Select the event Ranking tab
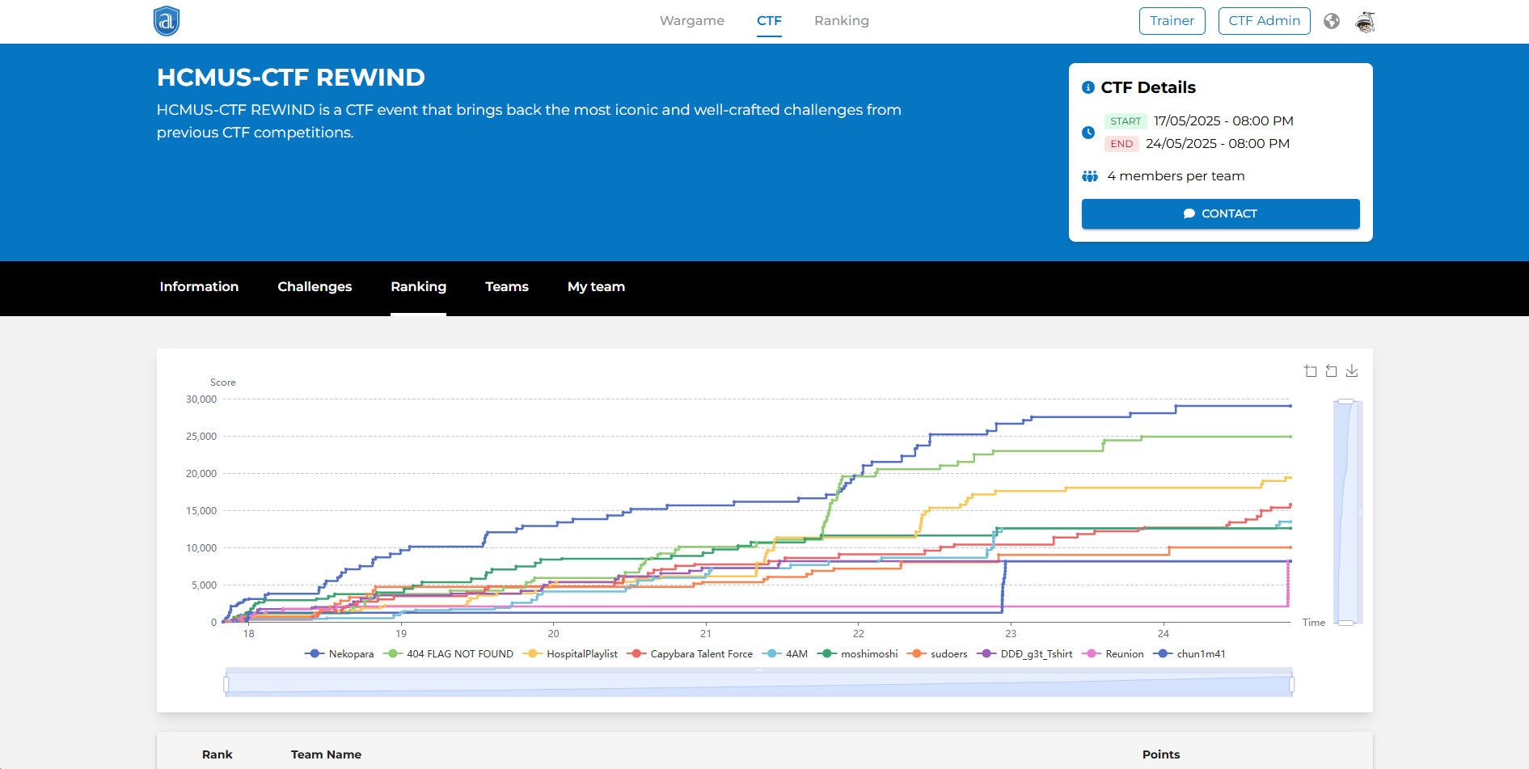The width and height of the screenshot is (1529, 769). 418,287
